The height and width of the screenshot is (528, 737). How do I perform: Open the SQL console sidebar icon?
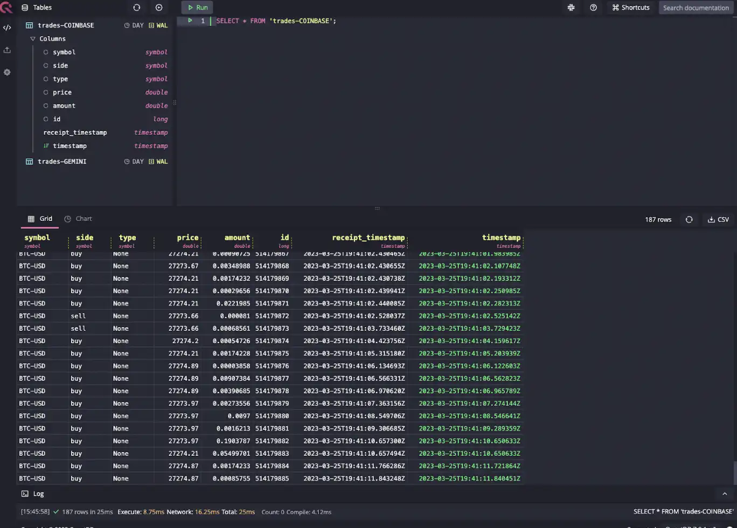click(x=7, y=27)
